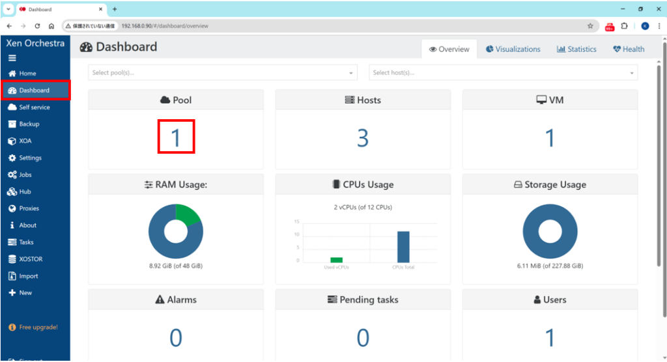Open Settings gear in sidebar
Viewport: 667px width, 362px height.
12,158
